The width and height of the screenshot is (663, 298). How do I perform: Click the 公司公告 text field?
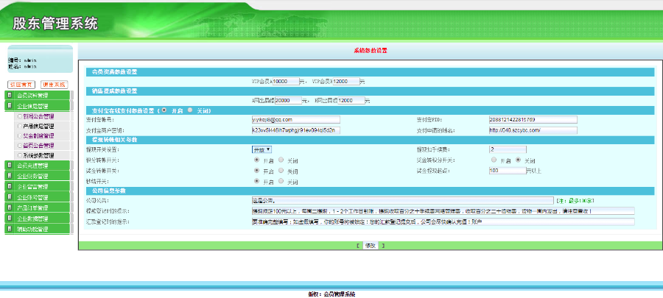(402, 200)
